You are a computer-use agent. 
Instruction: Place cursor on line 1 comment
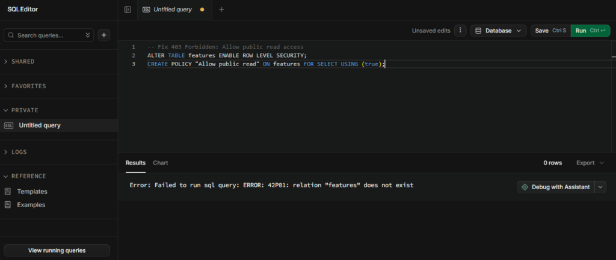click(226, 47)
